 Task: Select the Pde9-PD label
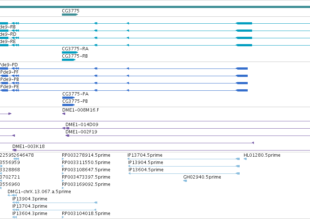[x=9, y=65]
